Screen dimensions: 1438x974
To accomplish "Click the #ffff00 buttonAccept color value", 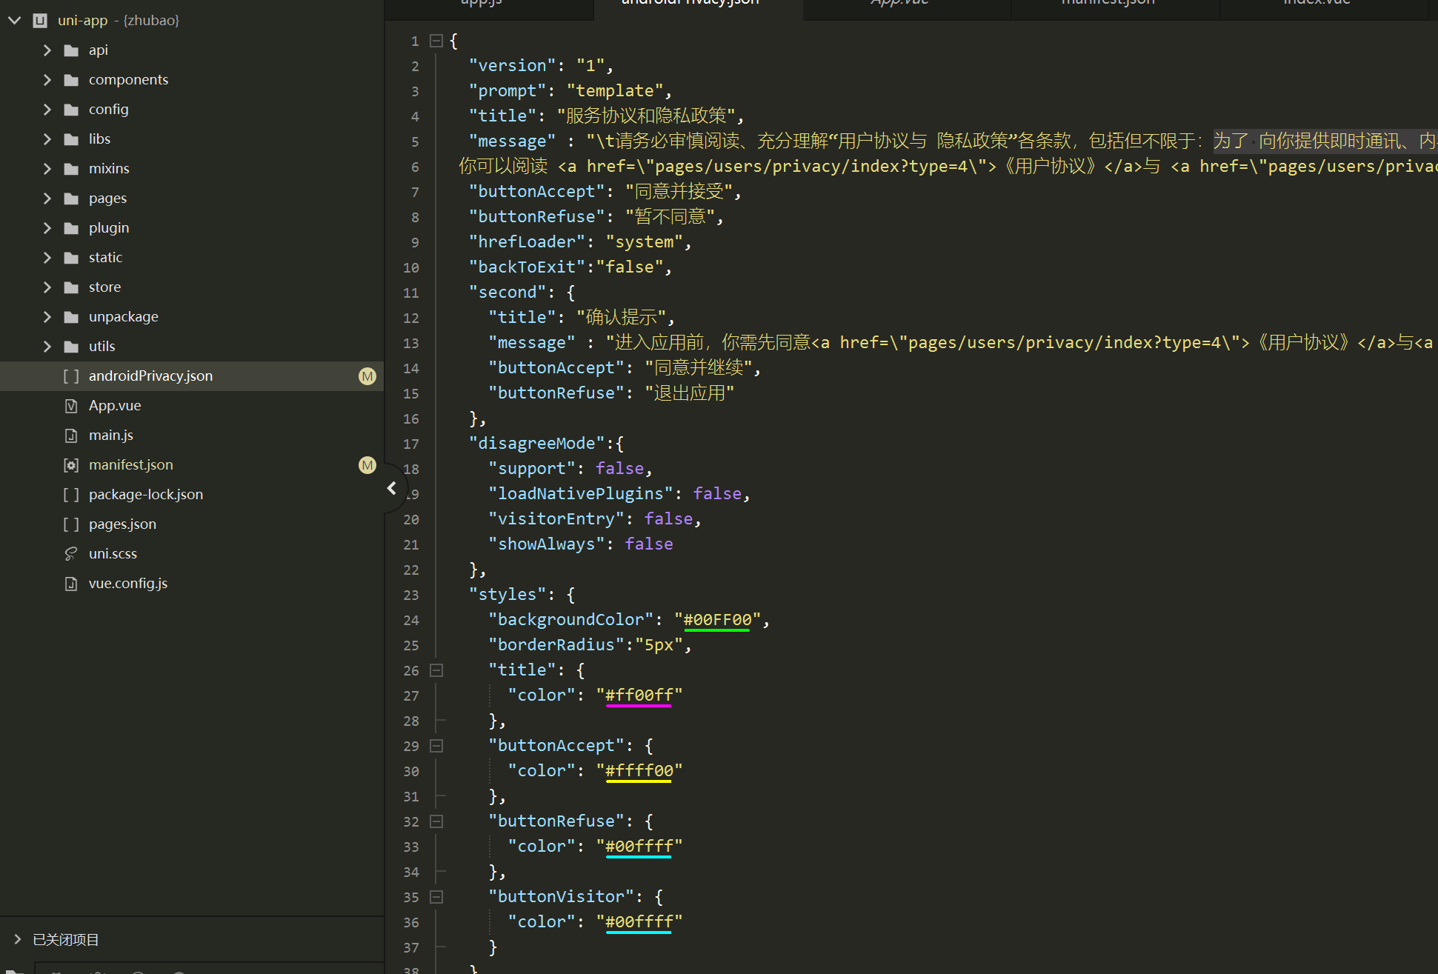I will (639, 771).
